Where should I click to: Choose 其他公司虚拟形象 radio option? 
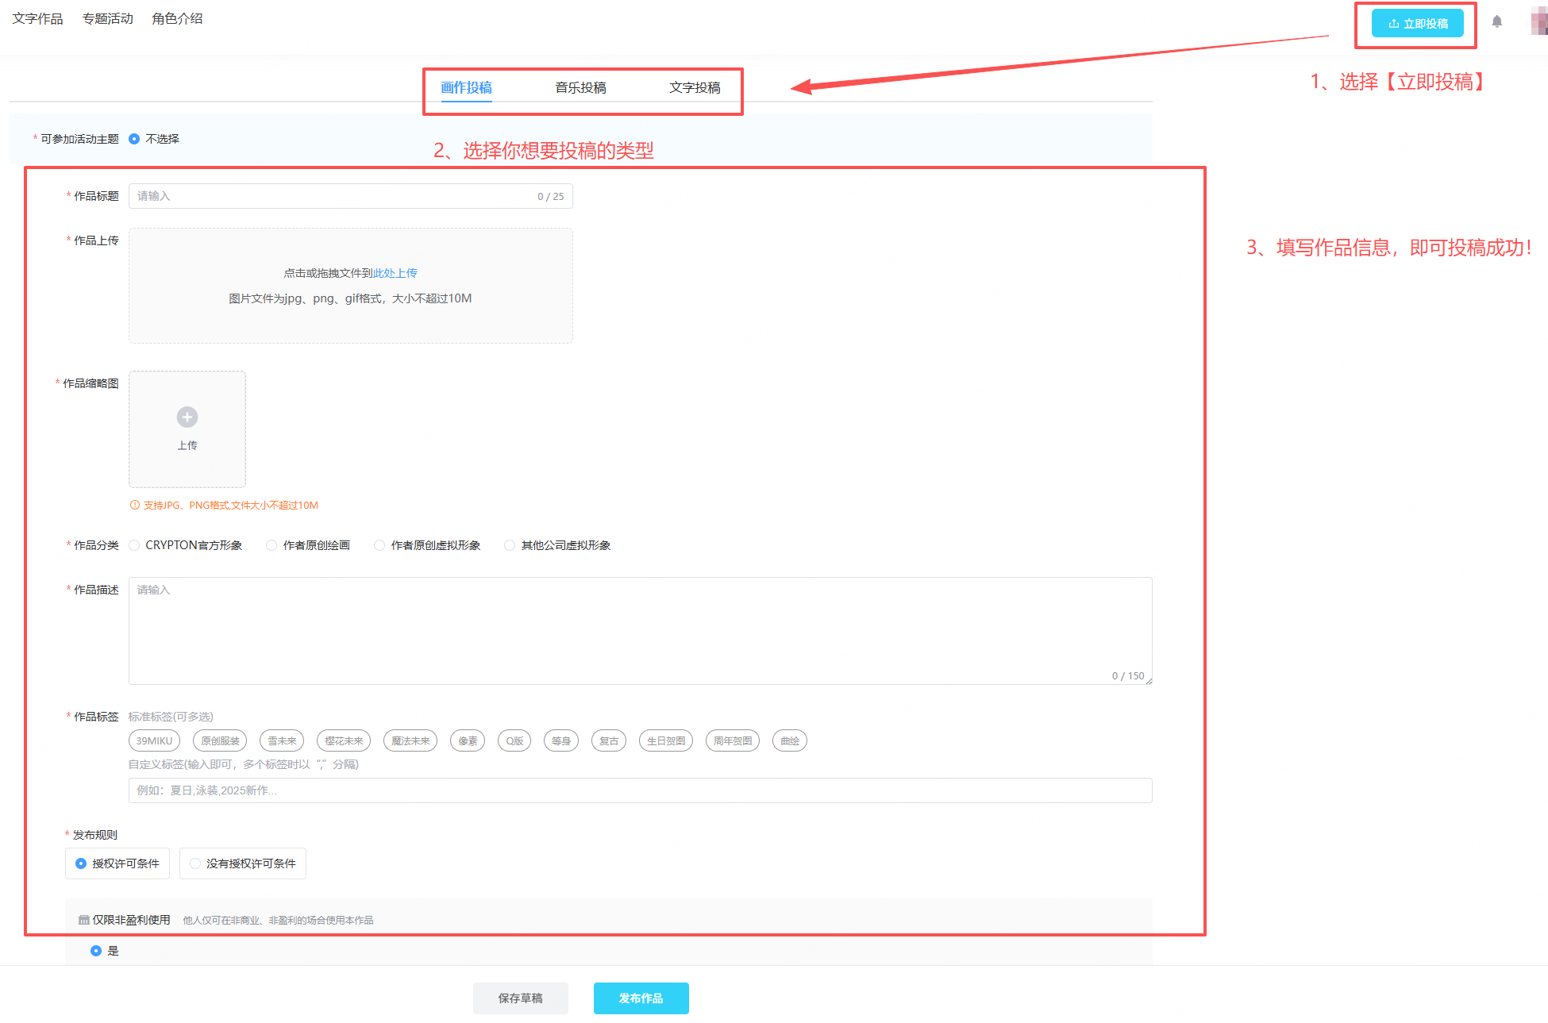(510, 545)
